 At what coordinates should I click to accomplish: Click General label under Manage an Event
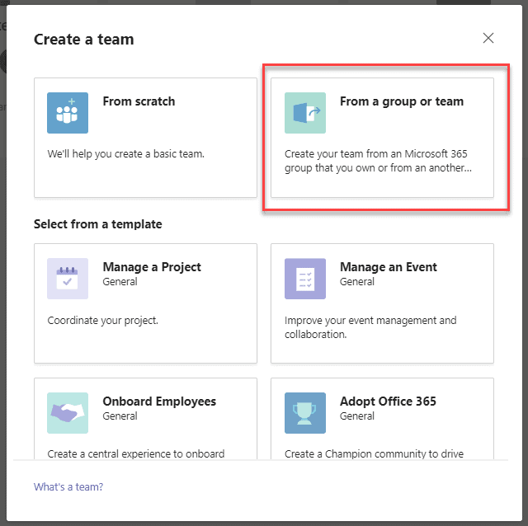click(357, 281)
